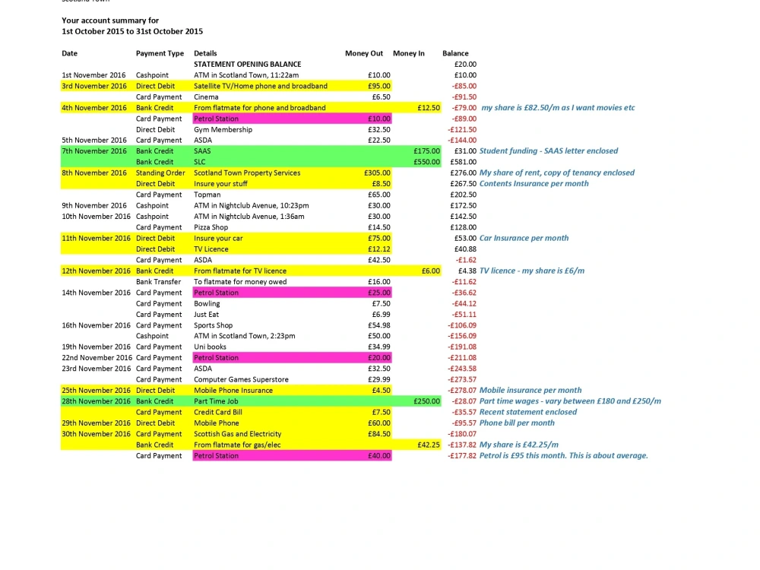Click the 'Date' column header

(69, 53)
